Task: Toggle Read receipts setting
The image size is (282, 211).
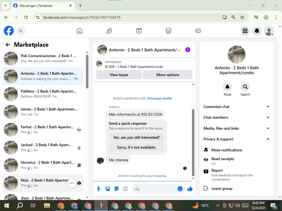Action: click(x=237, y=161)
